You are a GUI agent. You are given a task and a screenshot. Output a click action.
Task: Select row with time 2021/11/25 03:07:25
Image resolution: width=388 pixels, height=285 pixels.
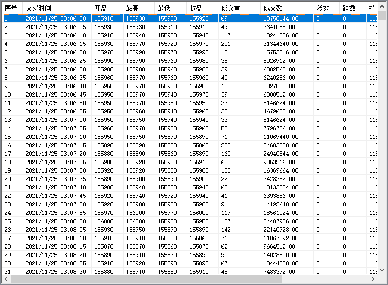coord(190,162)
